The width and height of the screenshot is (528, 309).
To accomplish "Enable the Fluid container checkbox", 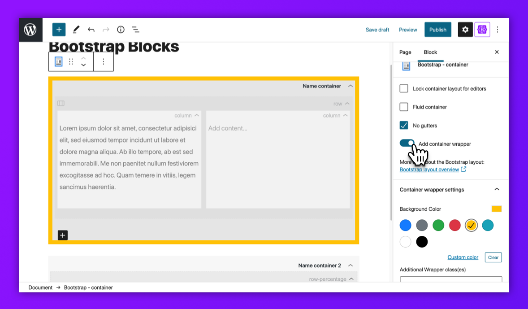I will [x=404, y=107].
